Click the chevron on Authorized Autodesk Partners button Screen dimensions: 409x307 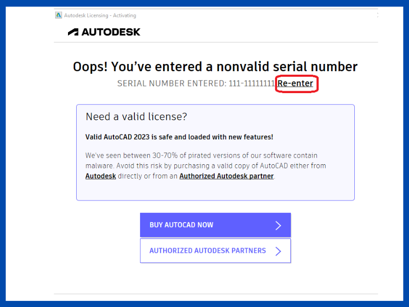(278, 251)
